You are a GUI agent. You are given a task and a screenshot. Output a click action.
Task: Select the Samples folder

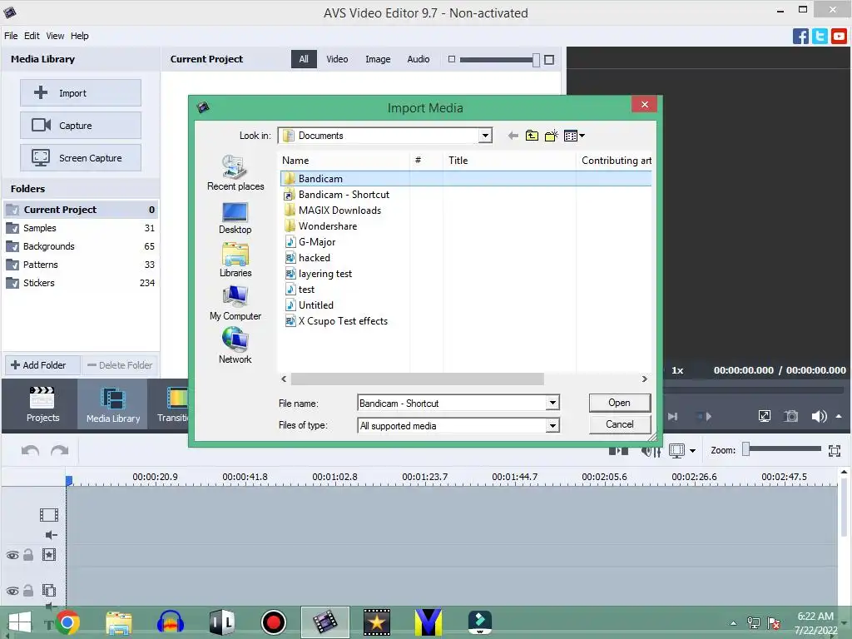coord(81,228)
